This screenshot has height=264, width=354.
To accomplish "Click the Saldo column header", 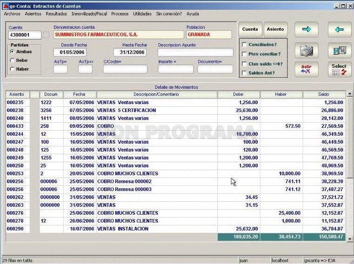I will click(324, 94).
